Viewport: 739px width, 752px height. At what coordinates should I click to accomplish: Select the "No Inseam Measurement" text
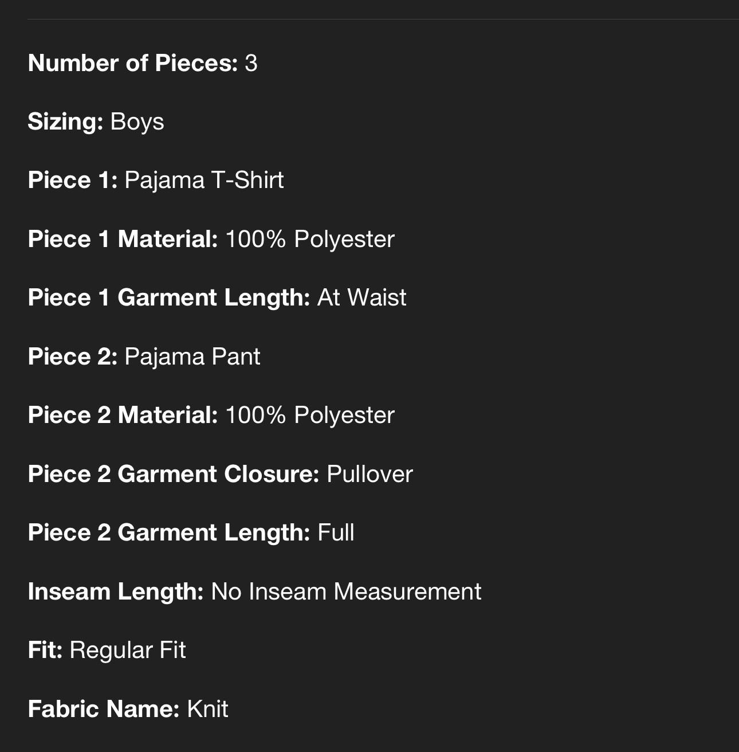(346, 592)
